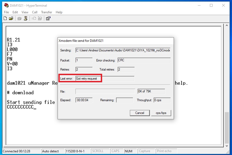Click the cps/bps button

[x=161, y=113]
